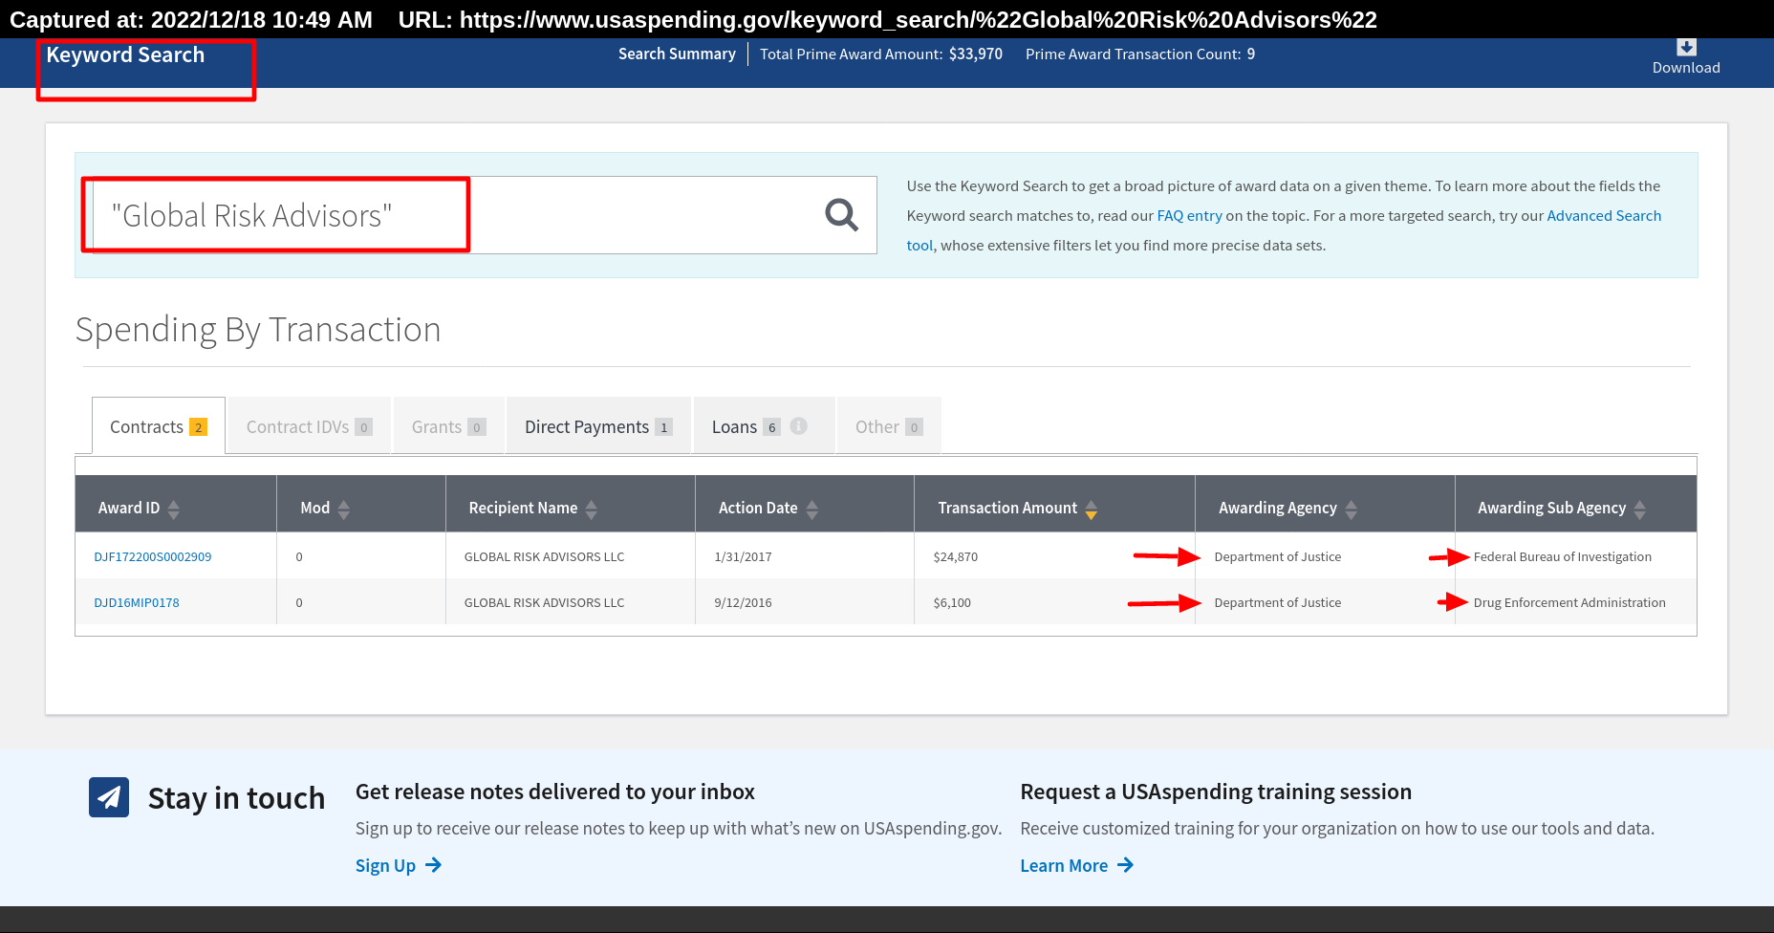
Task: Click the Learn More link
Action: point(1064,865)
